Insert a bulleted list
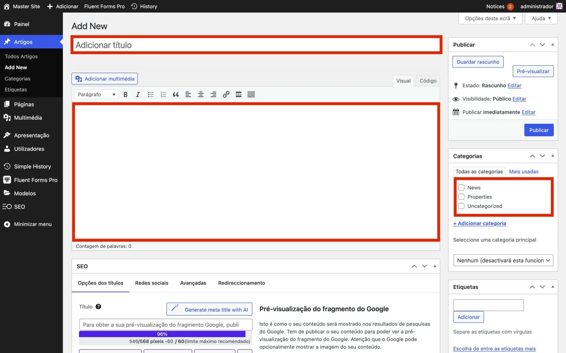Viewport: 566px width, 353px height. [x=151, y=94]
